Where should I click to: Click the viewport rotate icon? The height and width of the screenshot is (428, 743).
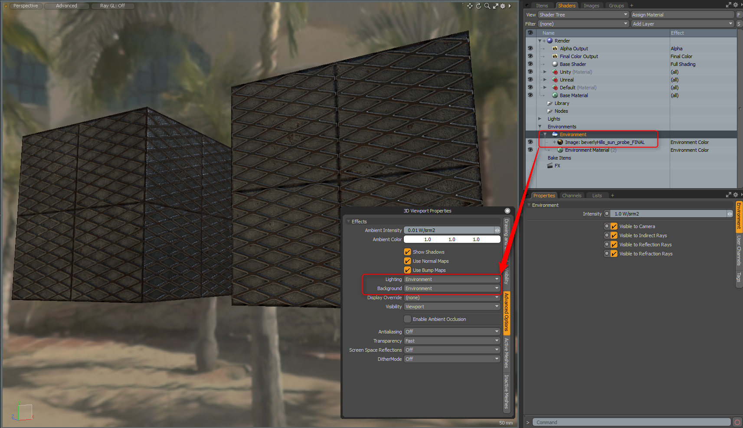tap(478, 6)
